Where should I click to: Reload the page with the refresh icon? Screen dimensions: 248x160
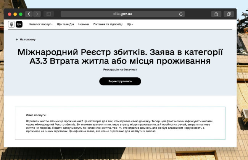(x=181, y=14)
